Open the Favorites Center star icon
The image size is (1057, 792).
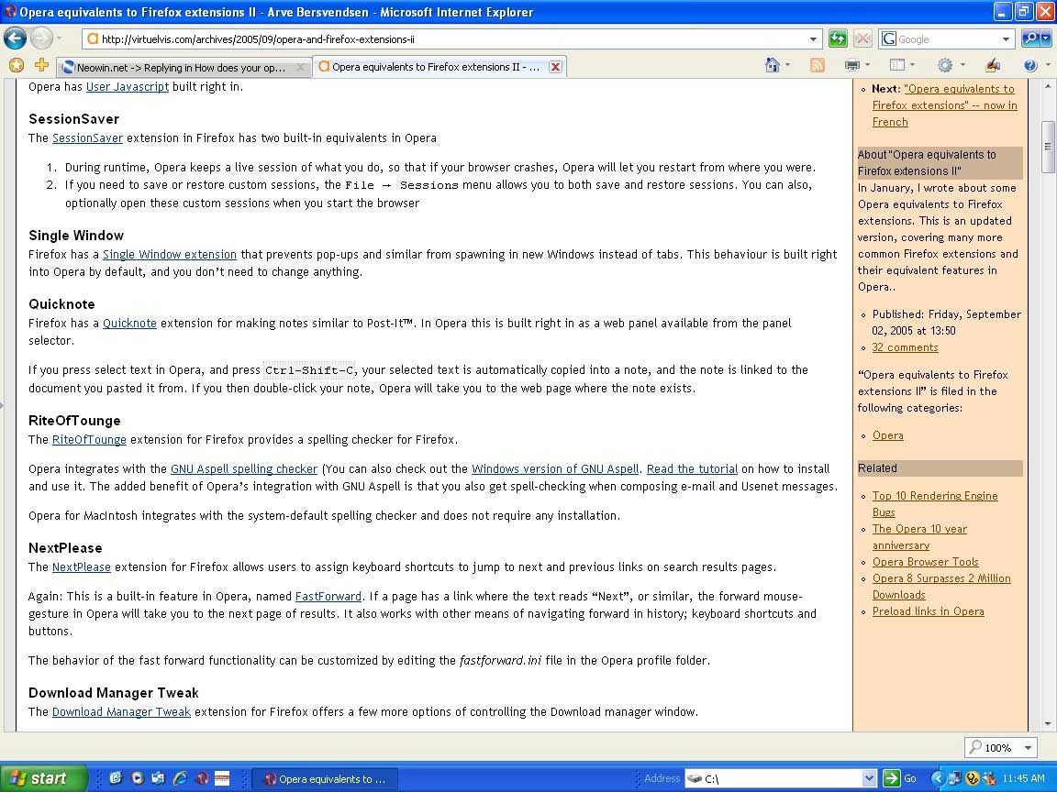point(17,65)
